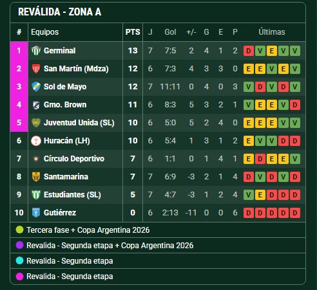317x290 pixels.
Task: Sort table by PTS column header
Action: coord(133,32)
